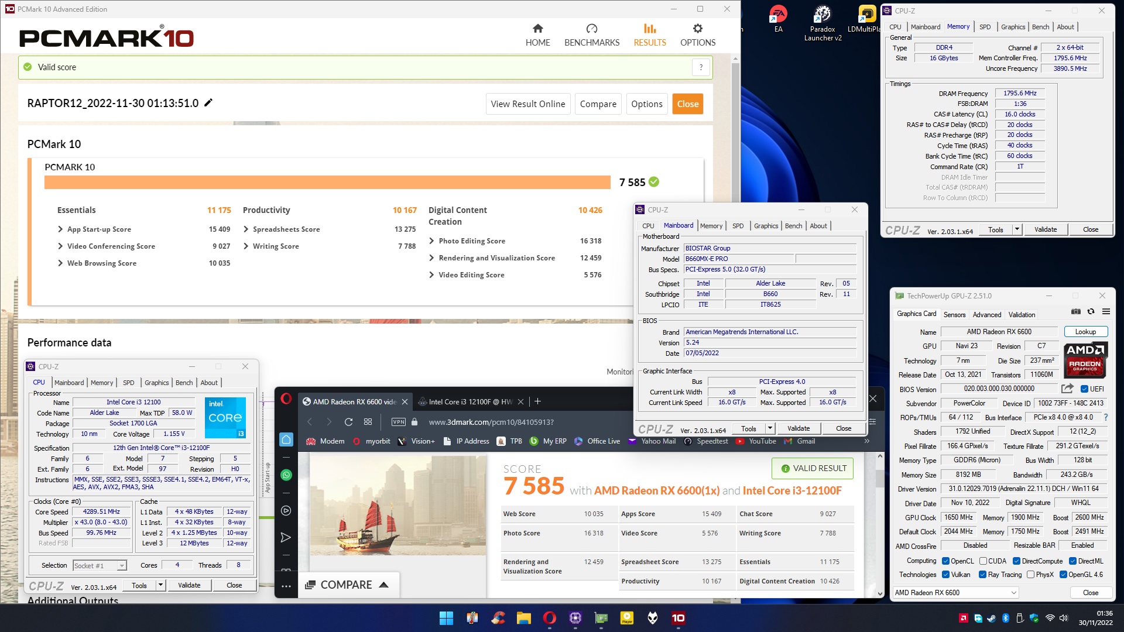Open GPU selection dropdown in GPU-Z
The image size is (1124, 632).
click(x=955, y=593)
